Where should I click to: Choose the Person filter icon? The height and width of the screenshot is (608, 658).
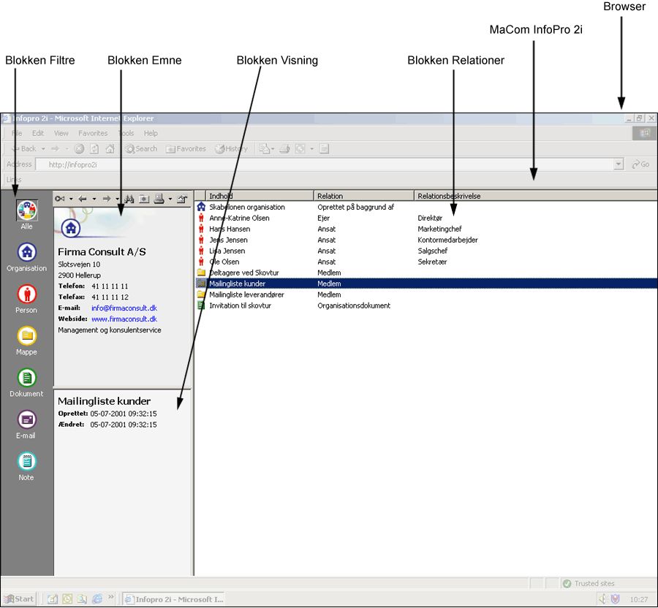27,294
